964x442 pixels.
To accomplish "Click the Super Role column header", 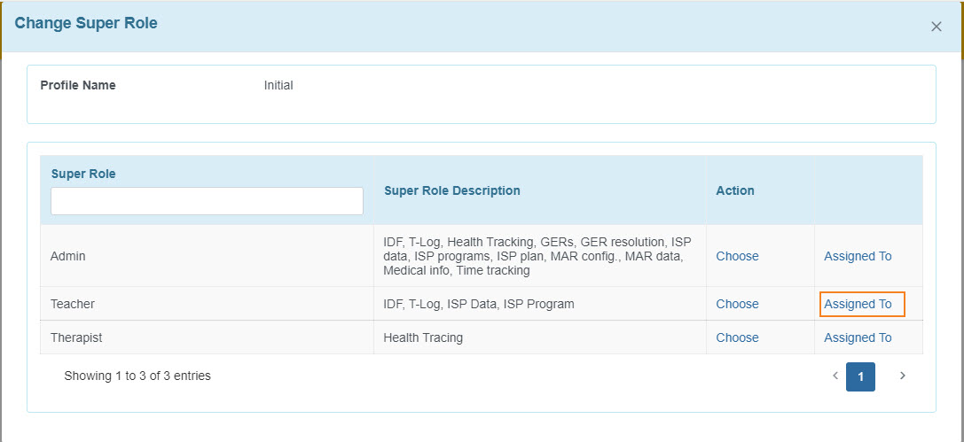I will click(x=83, y=174).
